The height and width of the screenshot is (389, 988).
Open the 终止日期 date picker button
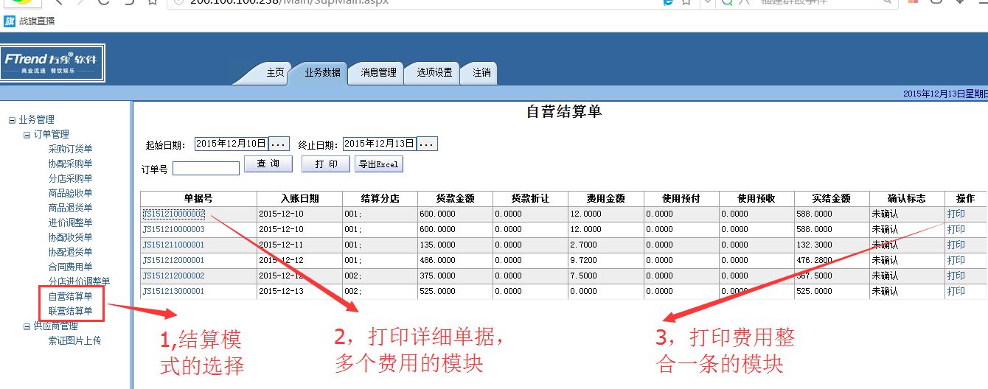427,144
